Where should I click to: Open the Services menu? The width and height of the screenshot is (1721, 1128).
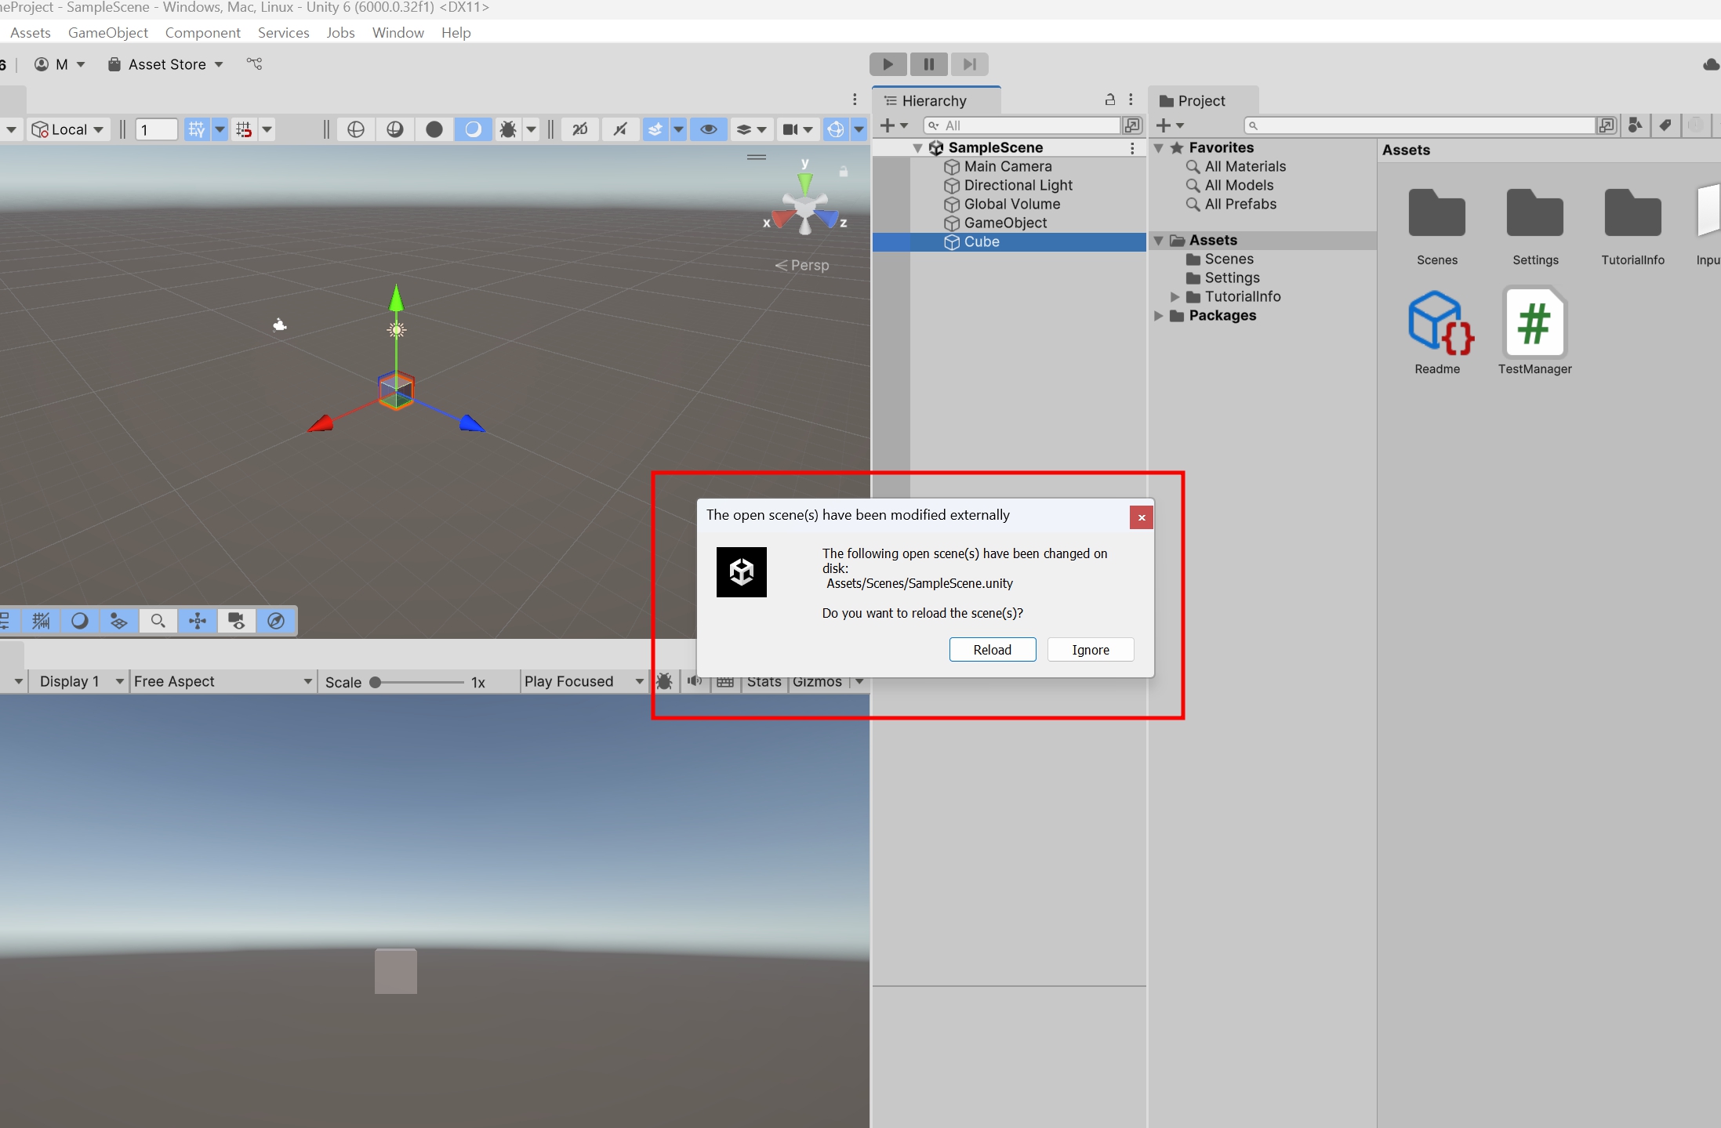(x=283, y=32)
